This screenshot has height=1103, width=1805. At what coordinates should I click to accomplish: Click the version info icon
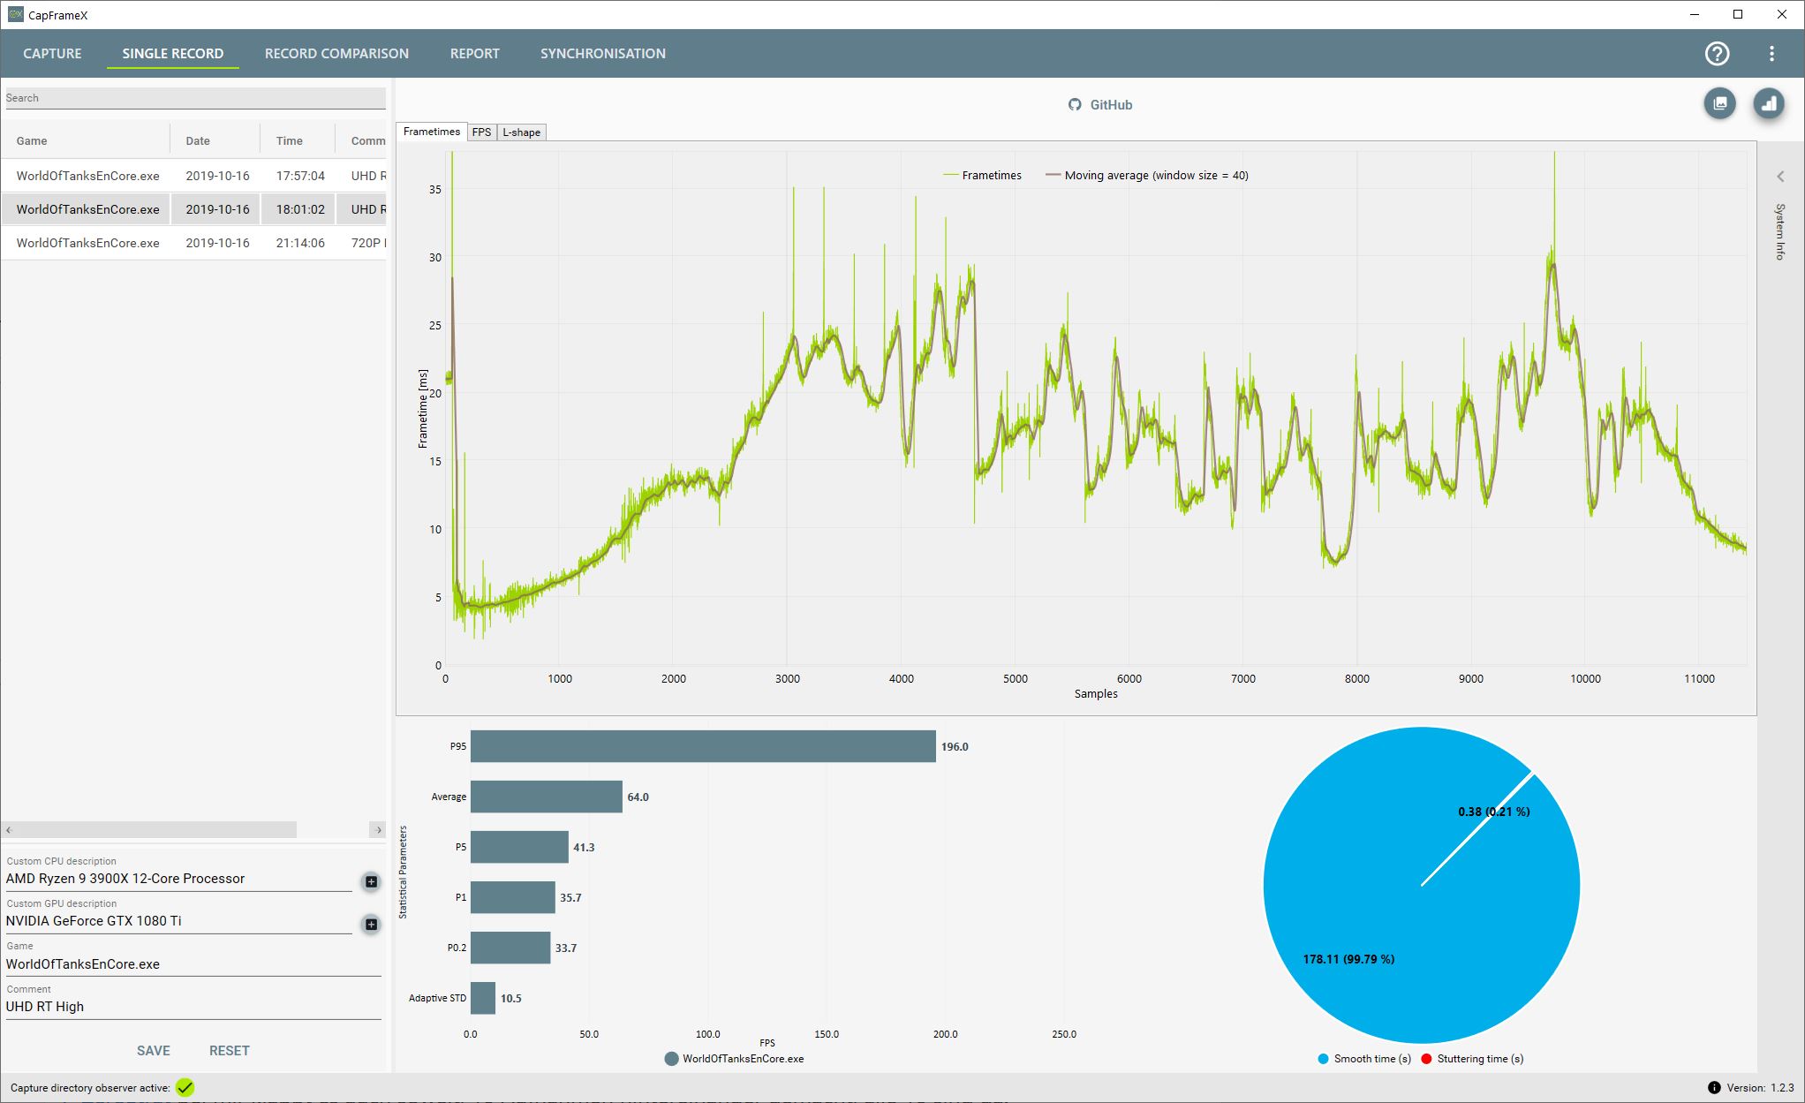click(x=1713, y=1087)
